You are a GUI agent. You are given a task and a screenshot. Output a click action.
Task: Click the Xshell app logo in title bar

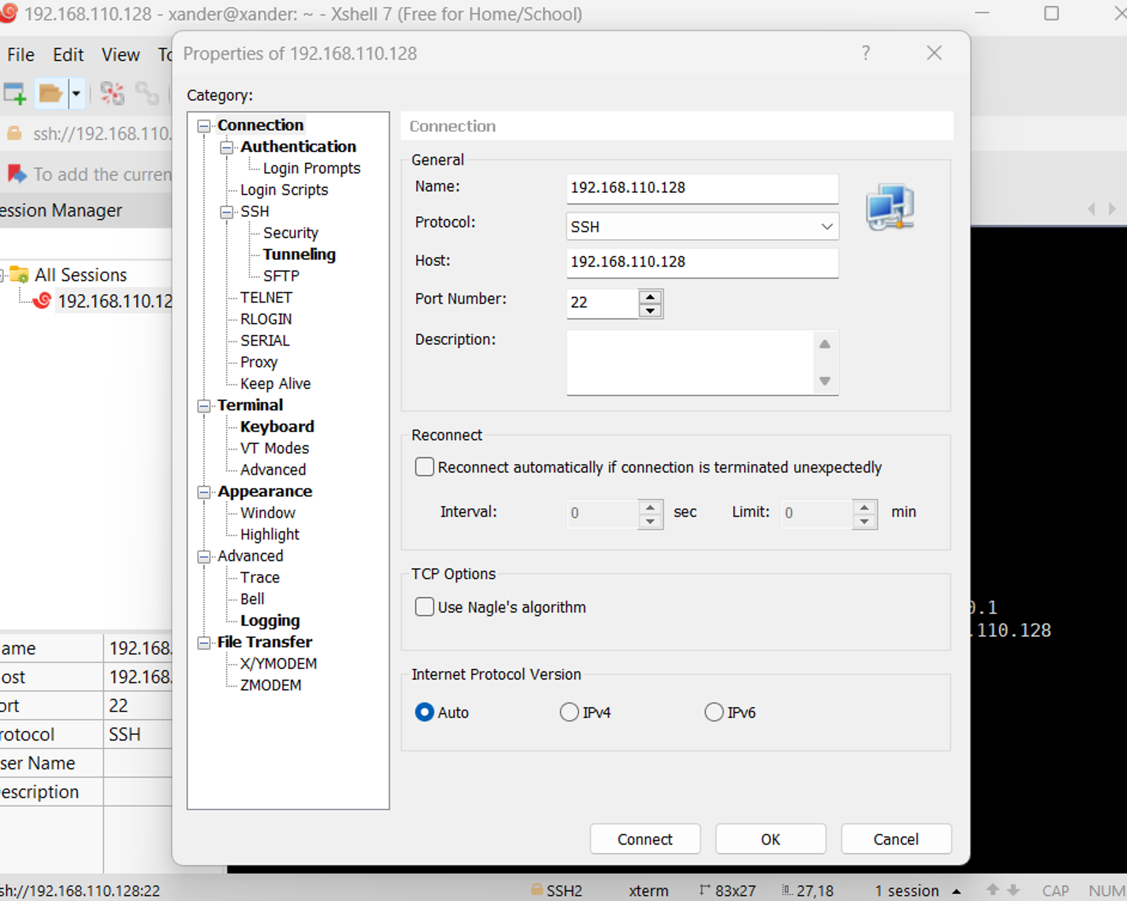tap(8, 13)
